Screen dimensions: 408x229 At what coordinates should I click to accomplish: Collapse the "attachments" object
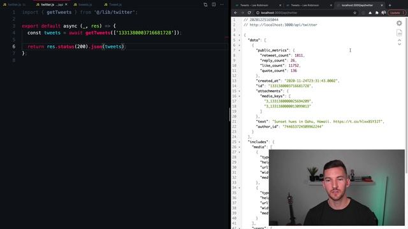[240, 91]
